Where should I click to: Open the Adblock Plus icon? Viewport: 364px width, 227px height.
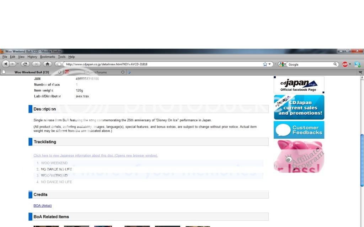(345, 65)
